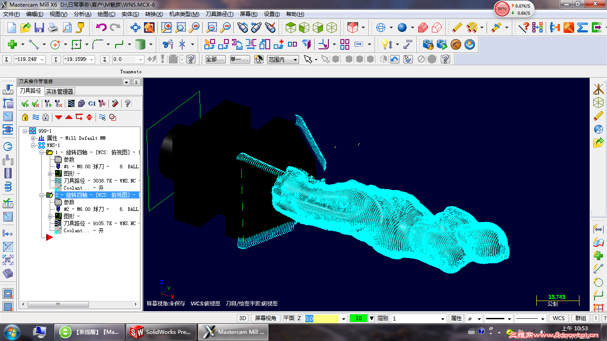Toggle the Z coordinate lock button
The width and height of the screenshot is (607, 341).
[x=105, y=59]
